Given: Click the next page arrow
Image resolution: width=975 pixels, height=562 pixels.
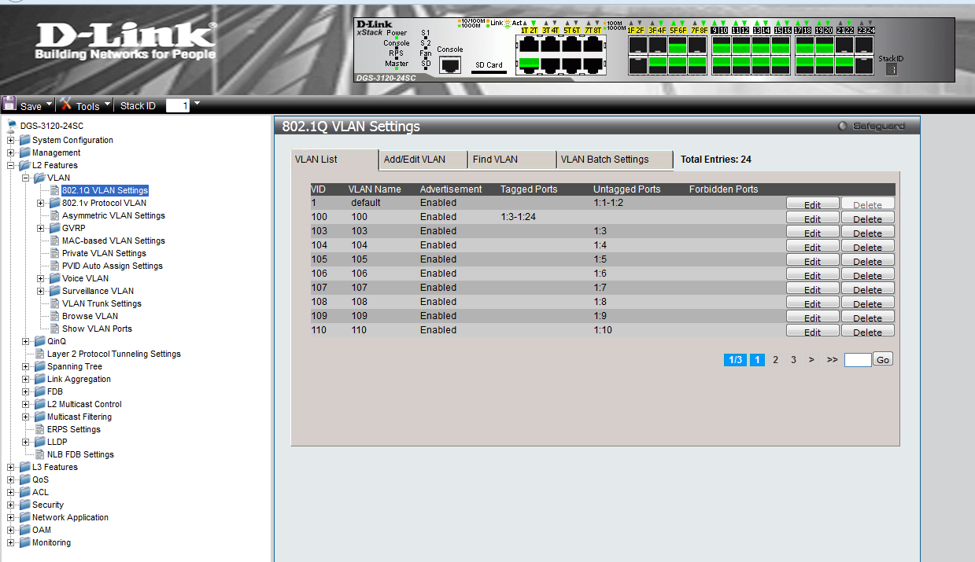Looking at the screenshot, I should point(811,360).
